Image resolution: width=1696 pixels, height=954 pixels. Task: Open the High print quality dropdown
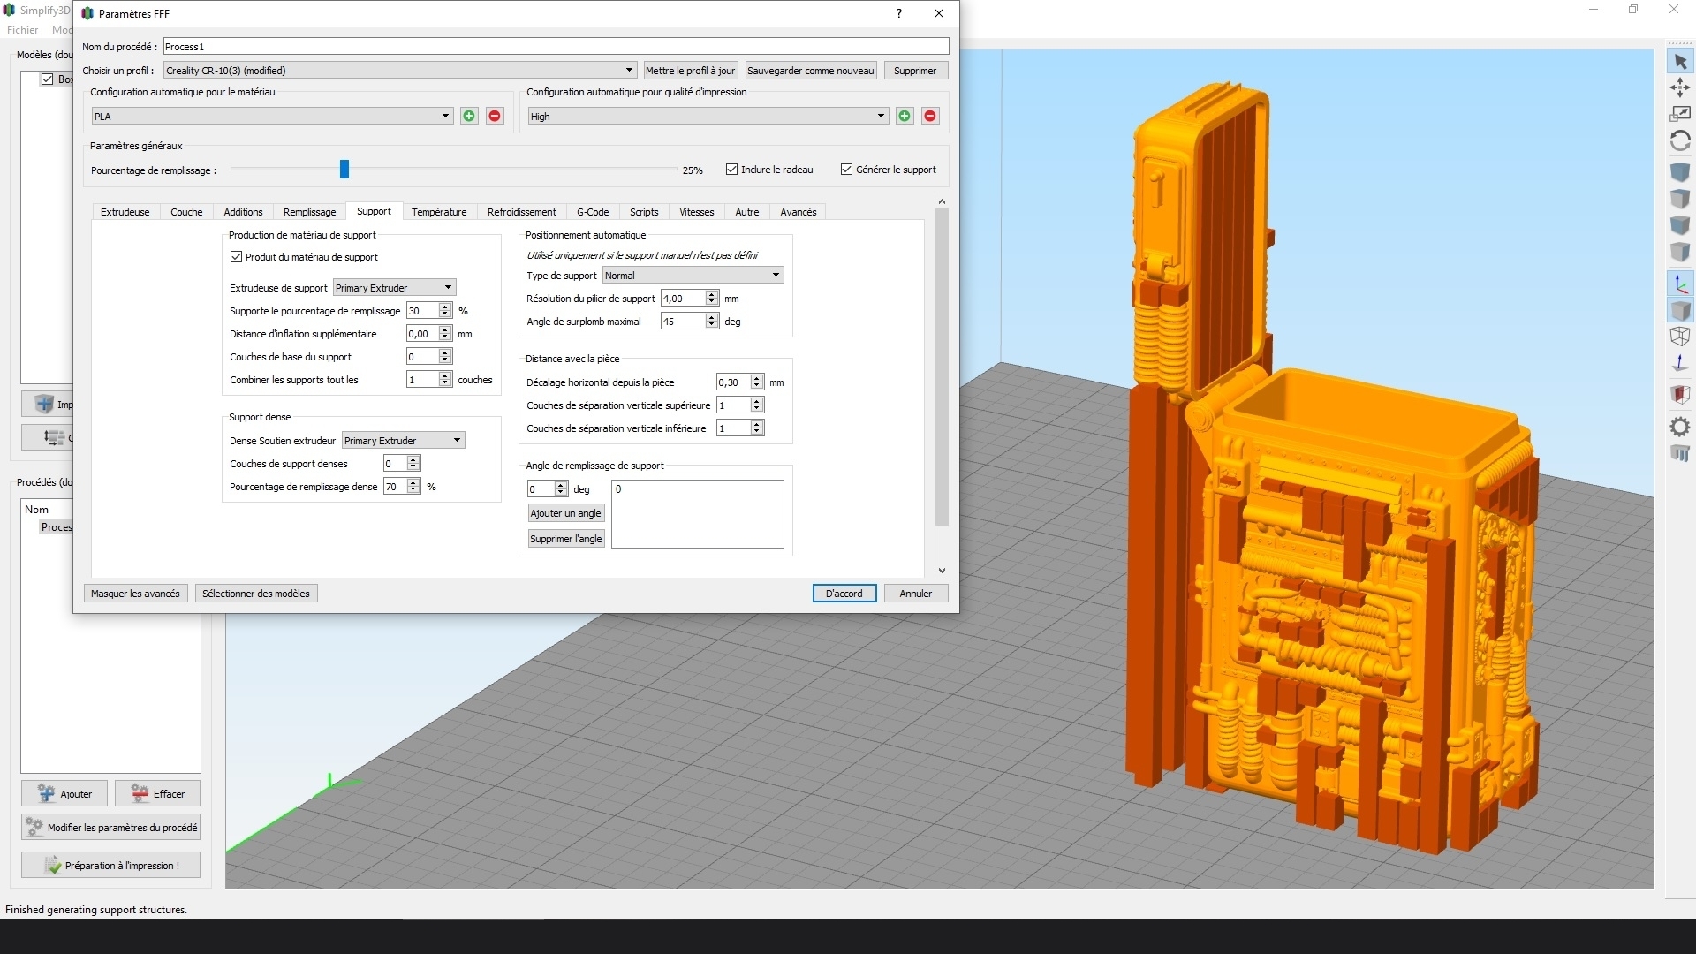click(x=708, y=116)
